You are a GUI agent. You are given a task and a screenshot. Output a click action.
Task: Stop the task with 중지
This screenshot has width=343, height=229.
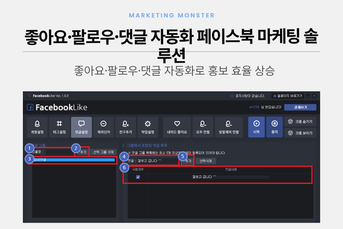(x=274, y=127)
